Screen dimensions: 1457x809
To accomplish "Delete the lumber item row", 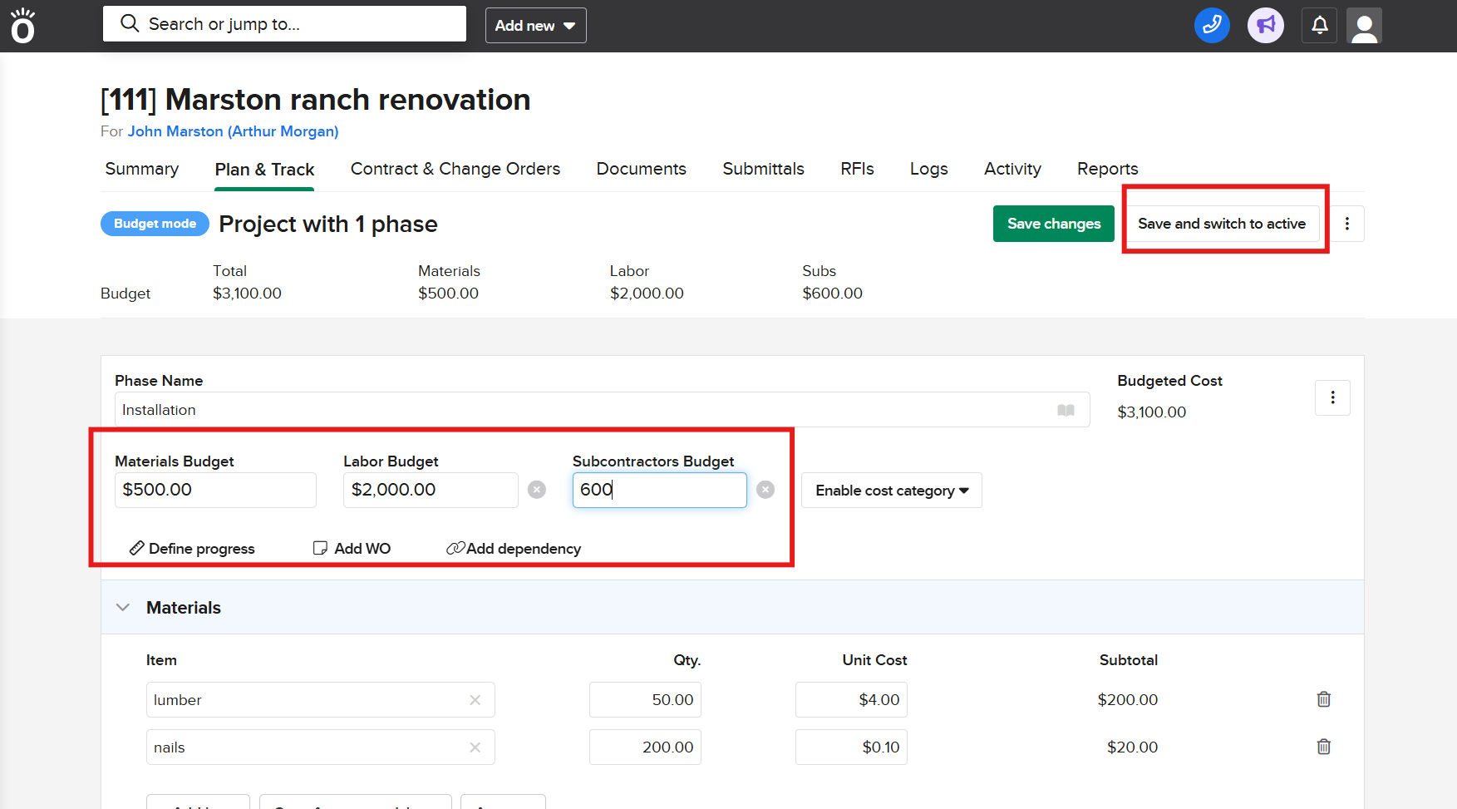I will point(1323,699).
